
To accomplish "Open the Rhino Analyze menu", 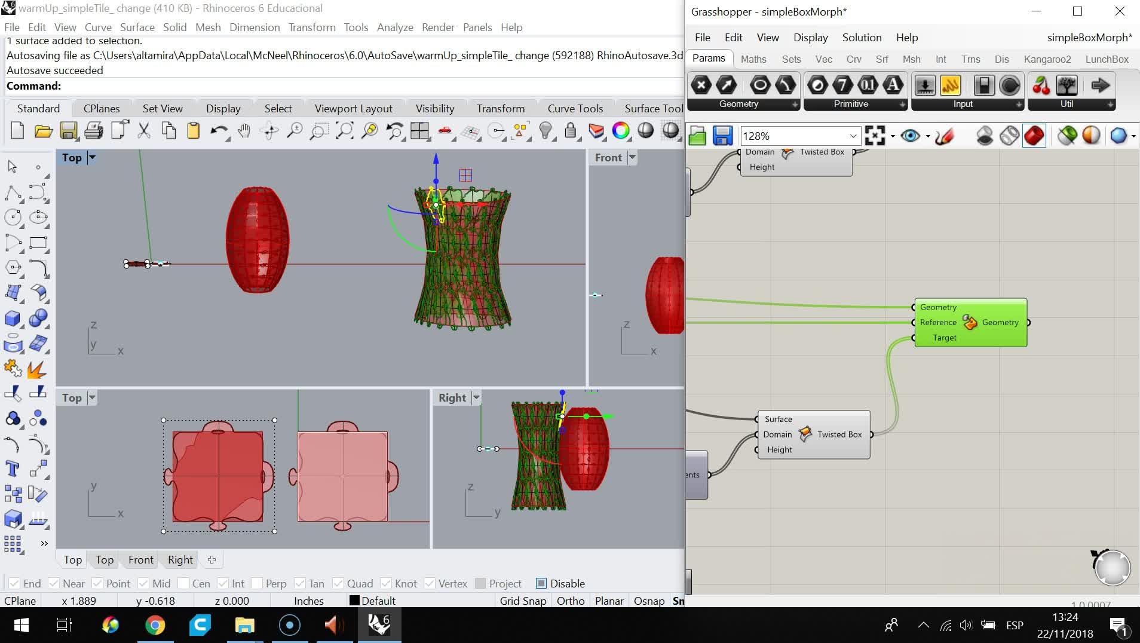I will click(395, 27).
